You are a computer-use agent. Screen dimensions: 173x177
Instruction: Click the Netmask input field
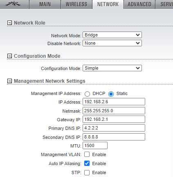coord(114,111)
